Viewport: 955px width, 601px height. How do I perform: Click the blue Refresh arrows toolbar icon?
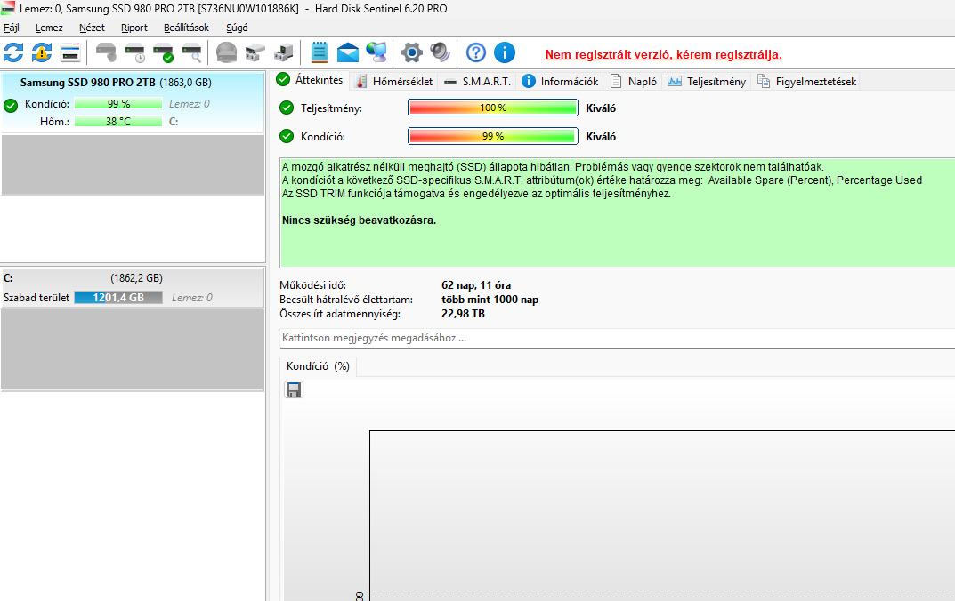coord(13,53)
